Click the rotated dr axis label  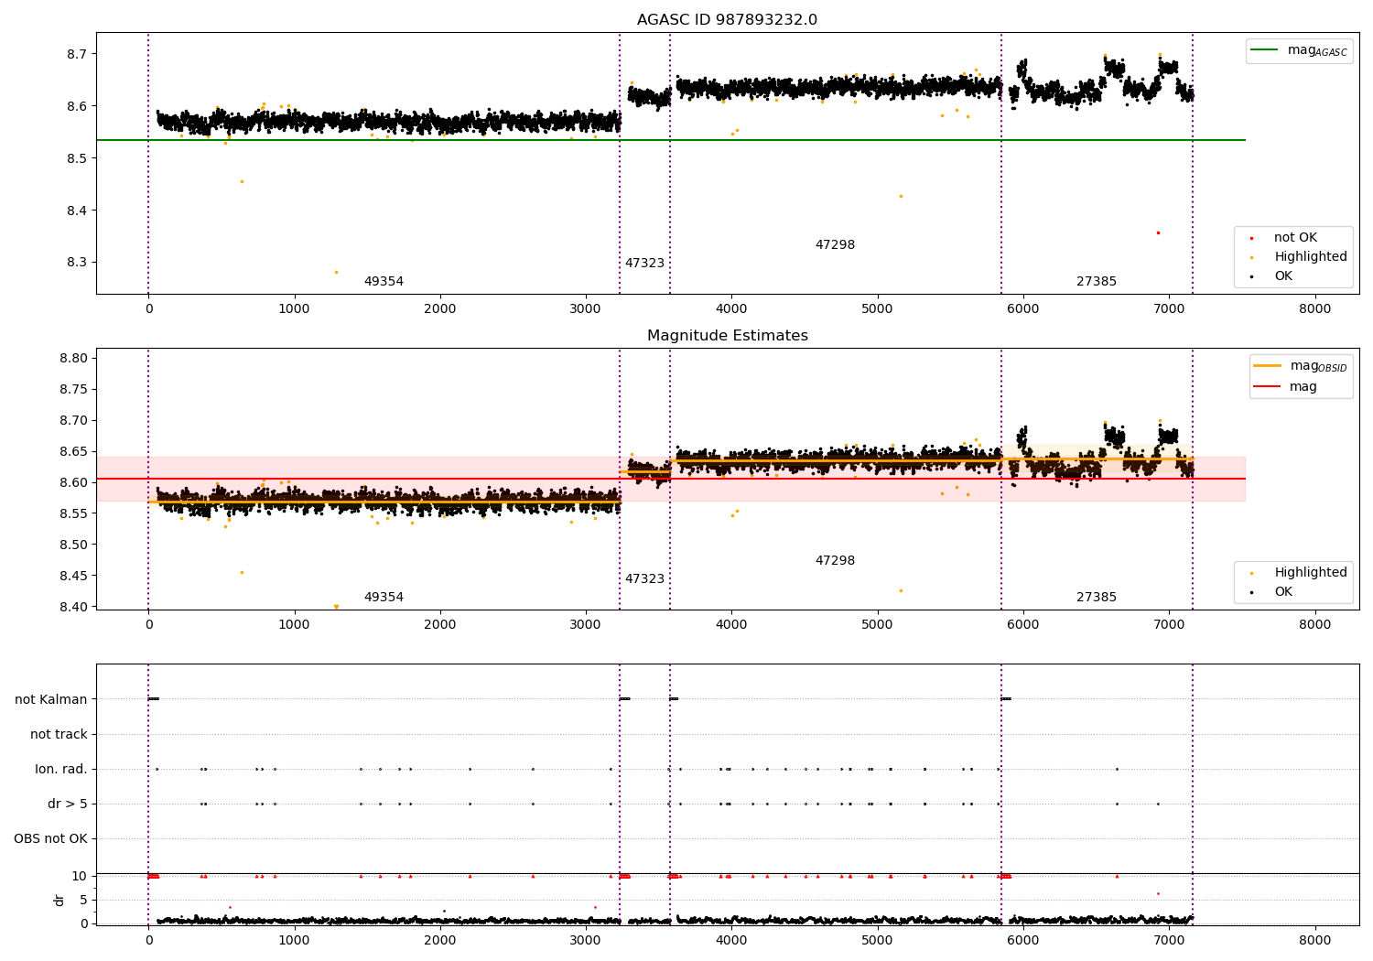click(x=59, y=900)
